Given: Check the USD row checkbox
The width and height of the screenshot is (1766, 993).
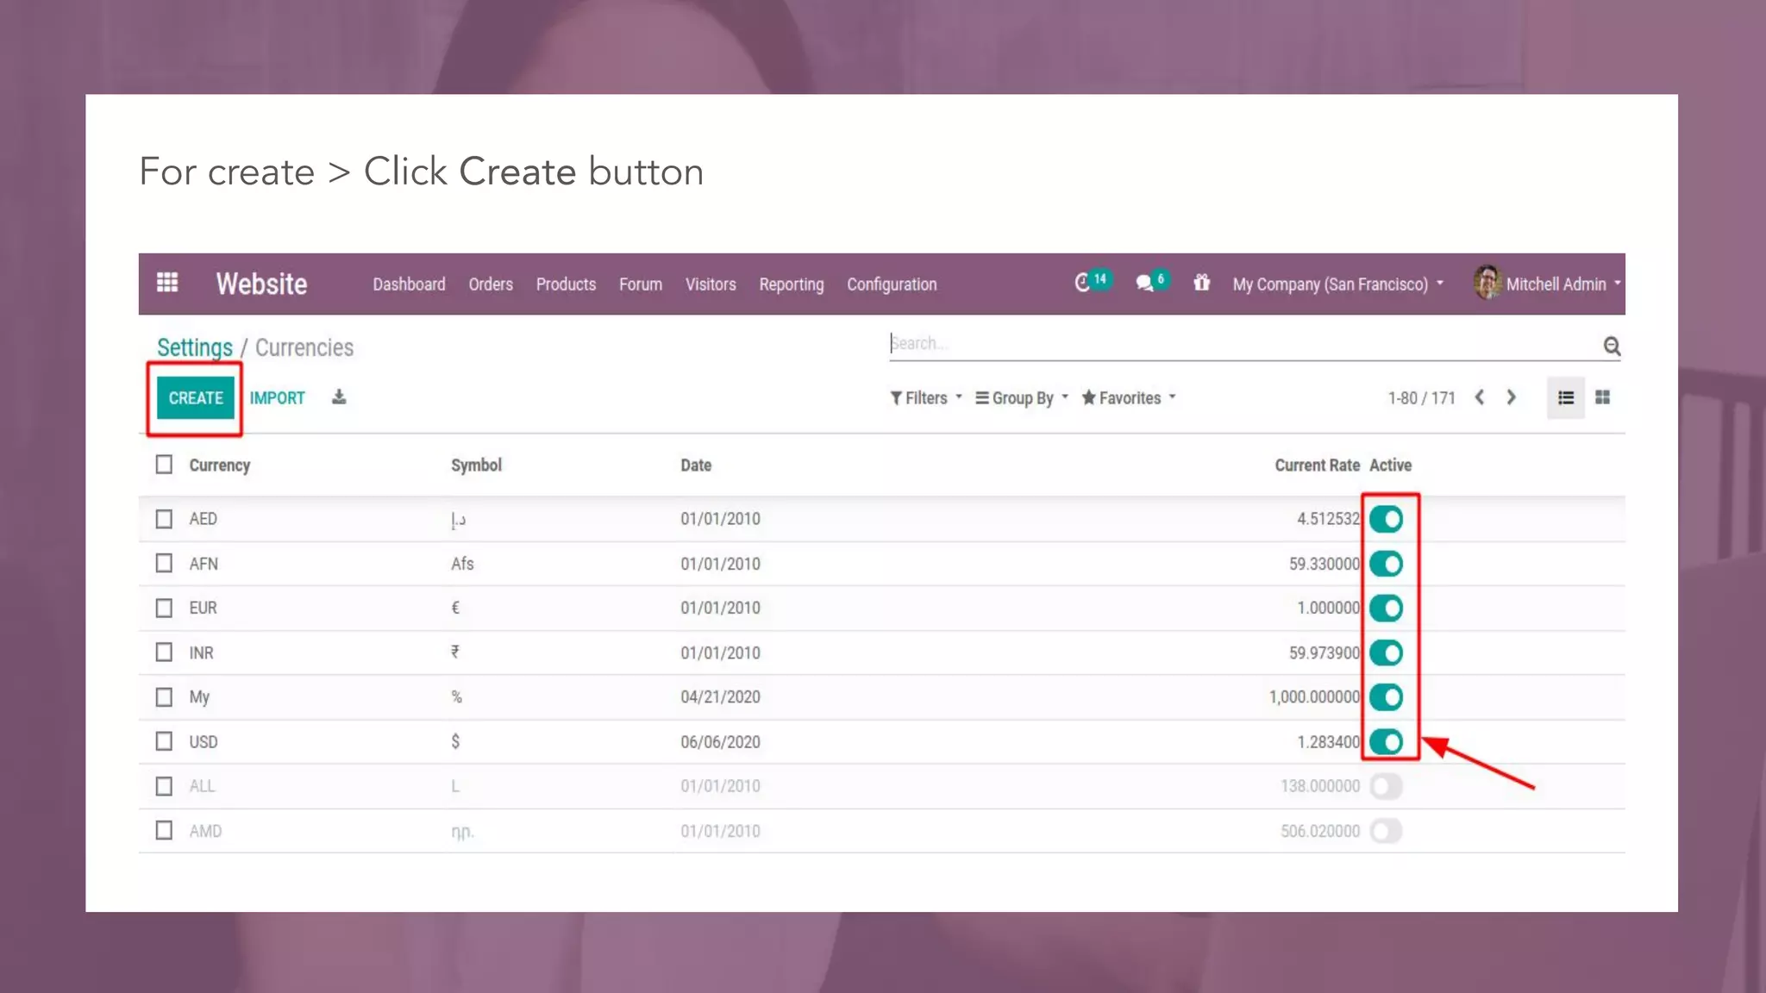Looking at the screenshot, I should 164,742.
